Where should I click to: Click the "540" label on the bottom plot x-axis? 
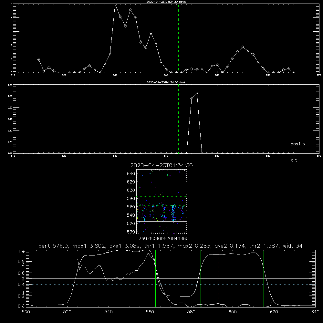[x=109, y=312]
